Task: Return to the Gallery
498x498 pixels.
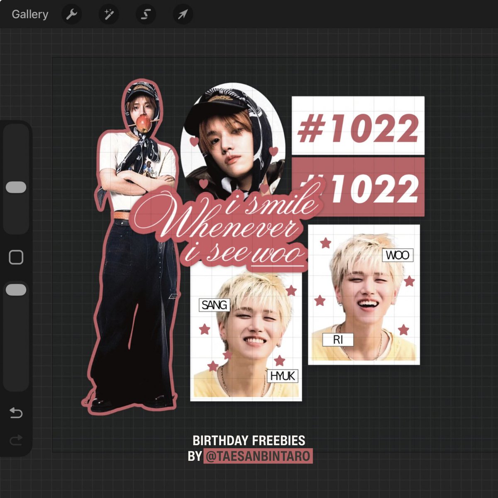Action: [30, 14]
